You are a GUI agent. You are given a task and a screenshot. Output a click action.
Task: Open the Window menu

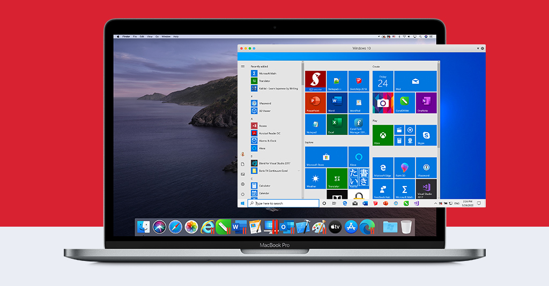[166, 36]
